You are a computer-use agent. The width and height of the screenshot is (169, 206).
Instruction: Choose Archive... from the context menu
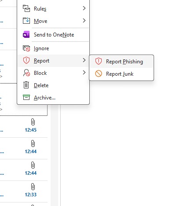point(53,98)
